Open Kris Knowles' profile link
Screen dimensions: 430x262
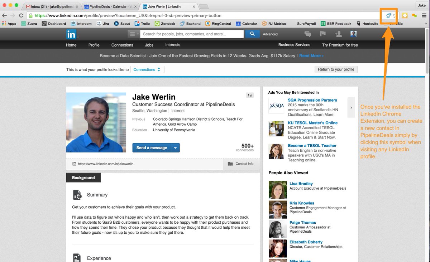pos(302,203)
